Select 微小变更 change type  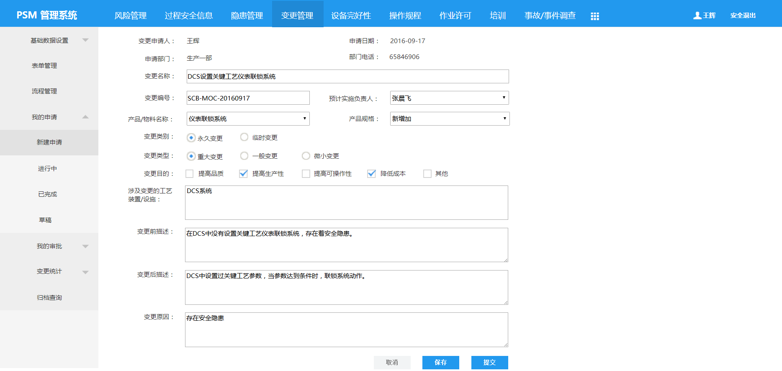tap(306, 156)
